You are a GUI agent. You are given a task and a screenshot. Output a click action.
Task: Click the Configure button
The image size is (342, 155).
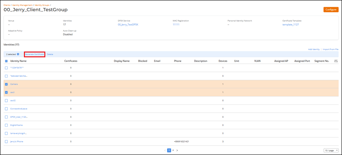pos(331,9)
